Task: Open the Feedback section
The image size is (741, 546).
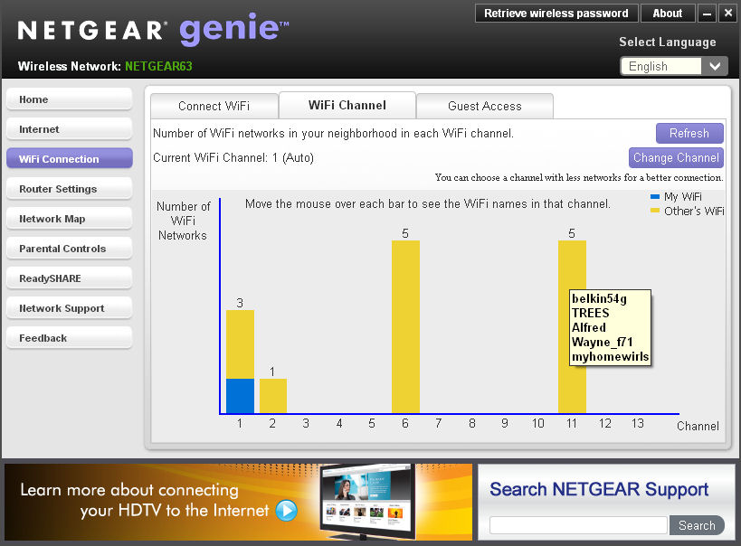Action: tap(70, 338)
